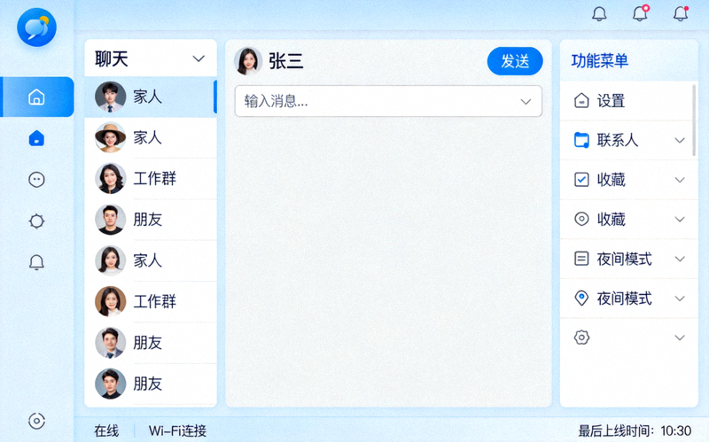Click the blue 发送 button

[x=515, y=61]
